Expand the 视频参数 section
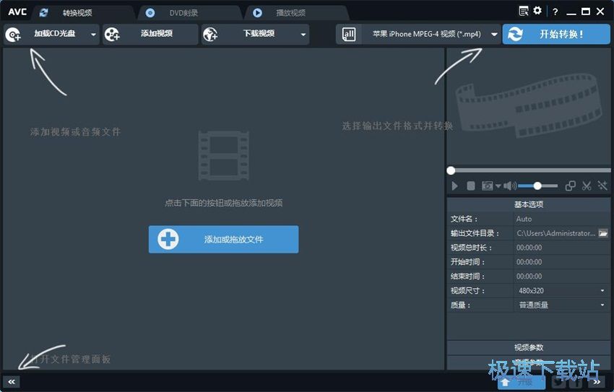This screenshot has width=614, height=392. (x=529, y=347)
